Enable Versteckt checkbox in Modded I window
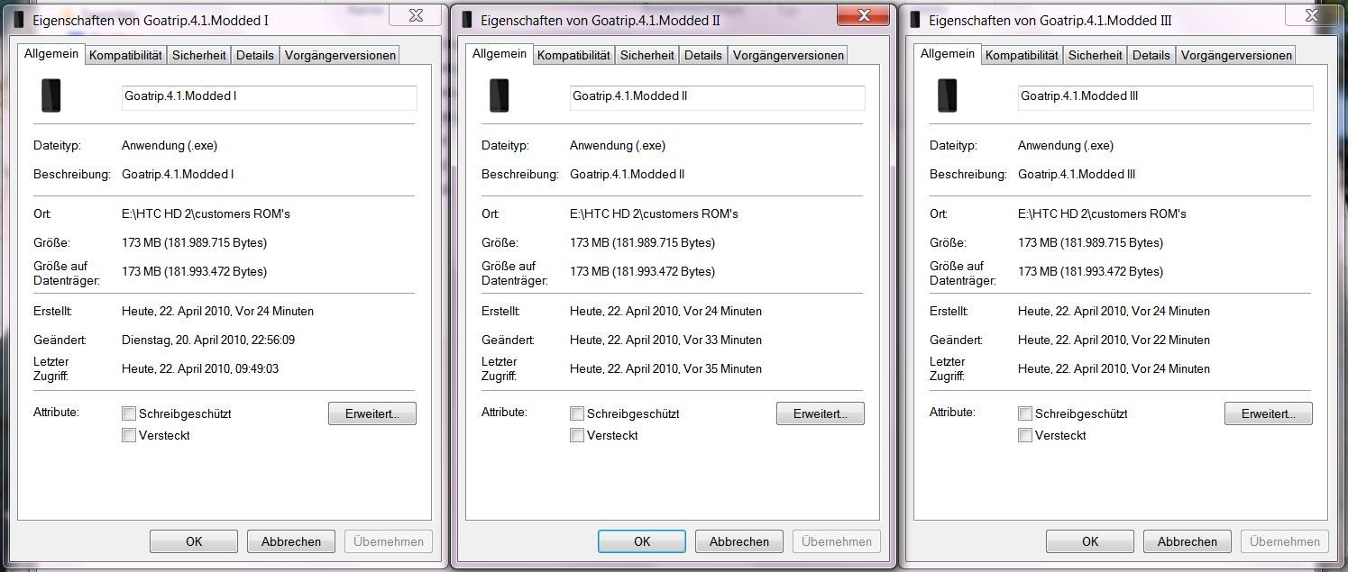1348x572 pixels. 130,435
